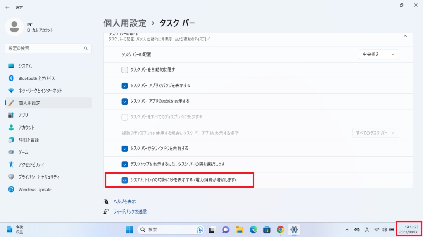The image size is (423, 237).
Task: Launch Microsoft Edge from the taskbar
Action: tap(253, 229)
